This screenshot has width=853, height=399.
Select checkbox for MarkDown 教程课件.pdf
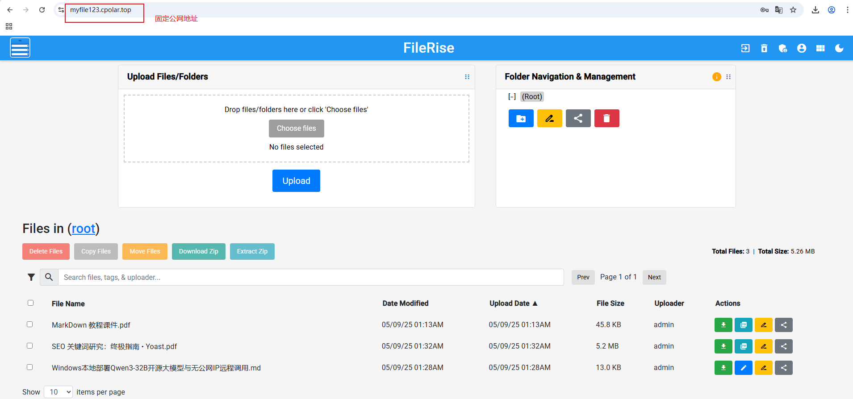tap(30, 324)
